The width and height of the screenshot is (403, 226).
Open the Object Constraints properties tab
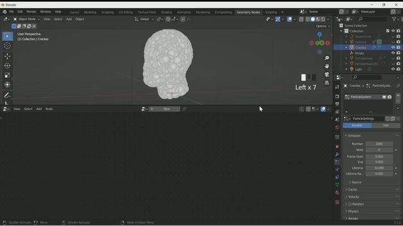(x=338, y=177)
